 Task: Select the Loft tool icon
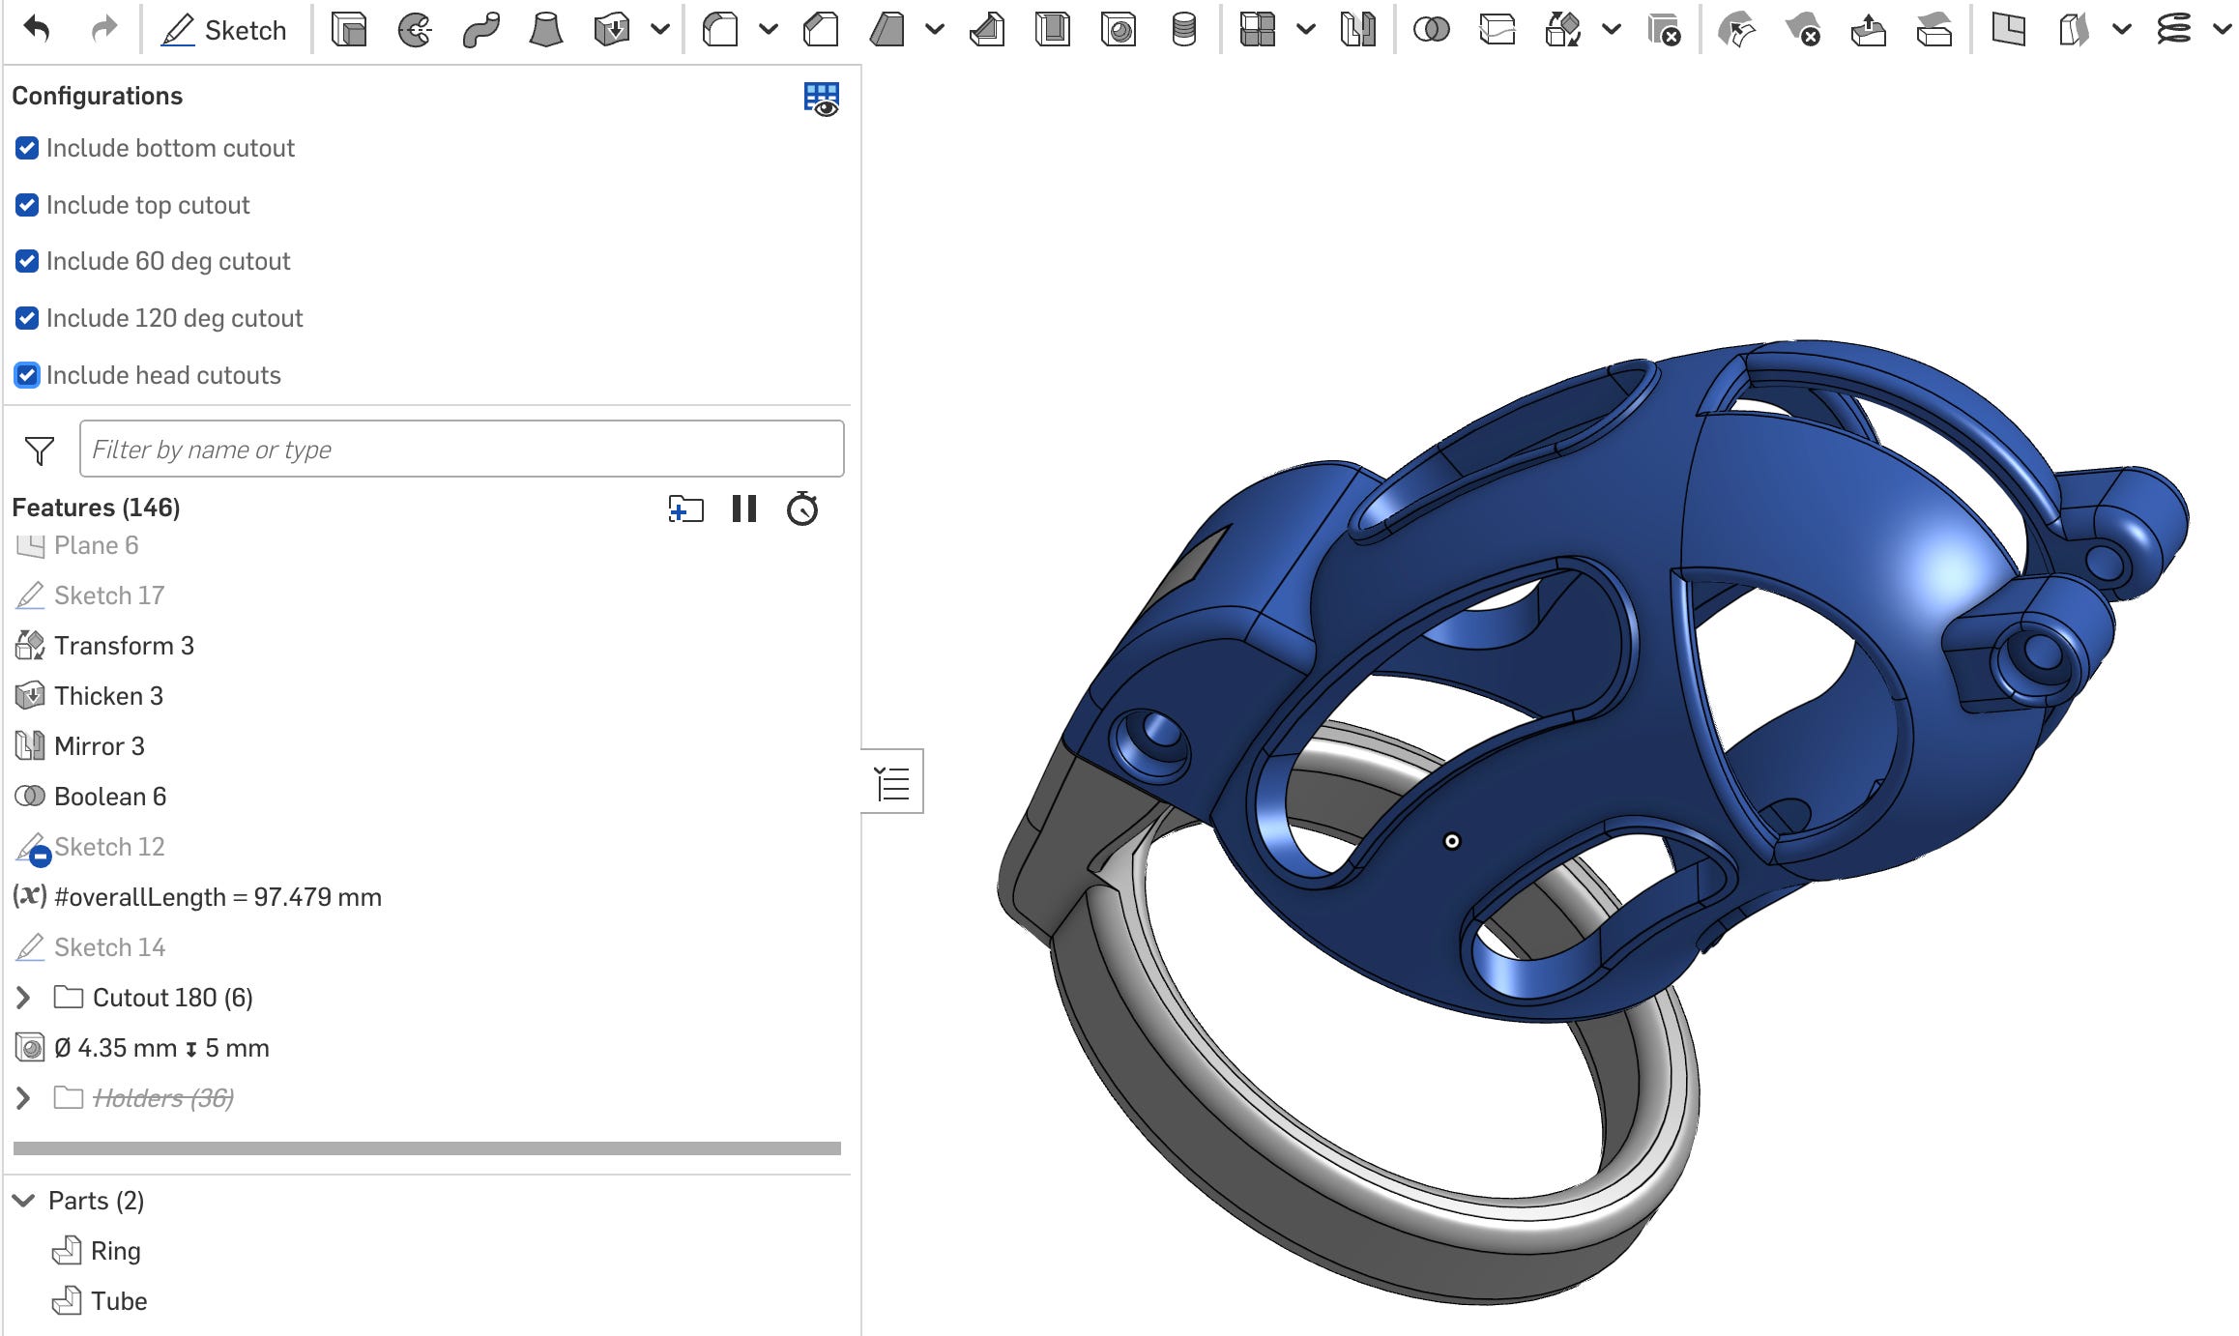[x=546, y=30]
